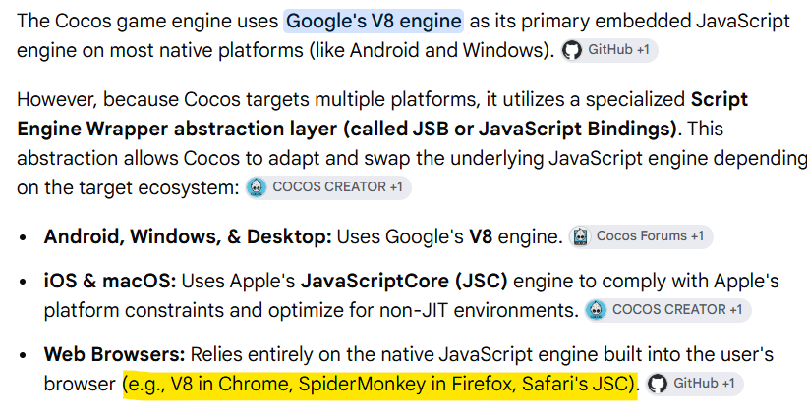The width and height of the screenshot is (807, 415).
Task: Click the GitHub octocat icon after 'Android and Windows'
Action: pos(572,50)
